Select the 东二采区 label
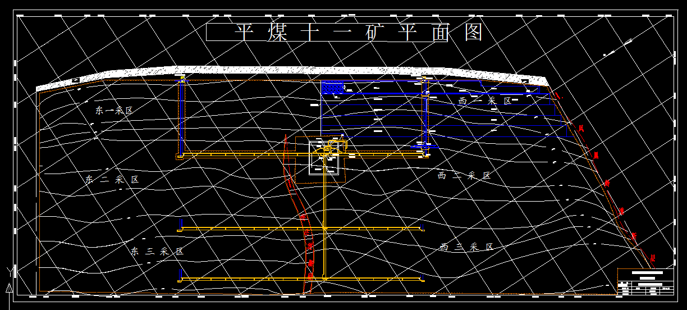 [112, 180]
